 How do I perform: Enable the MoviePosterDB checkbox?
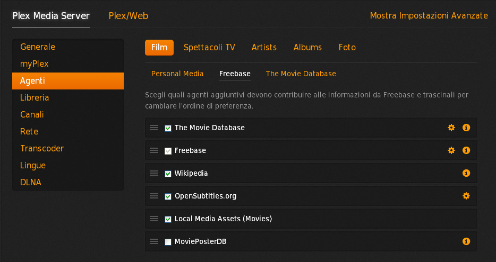[168, 242]
